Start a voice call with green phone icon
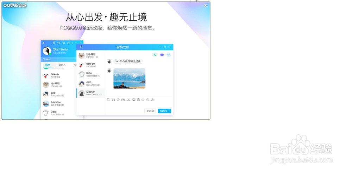 155,55
